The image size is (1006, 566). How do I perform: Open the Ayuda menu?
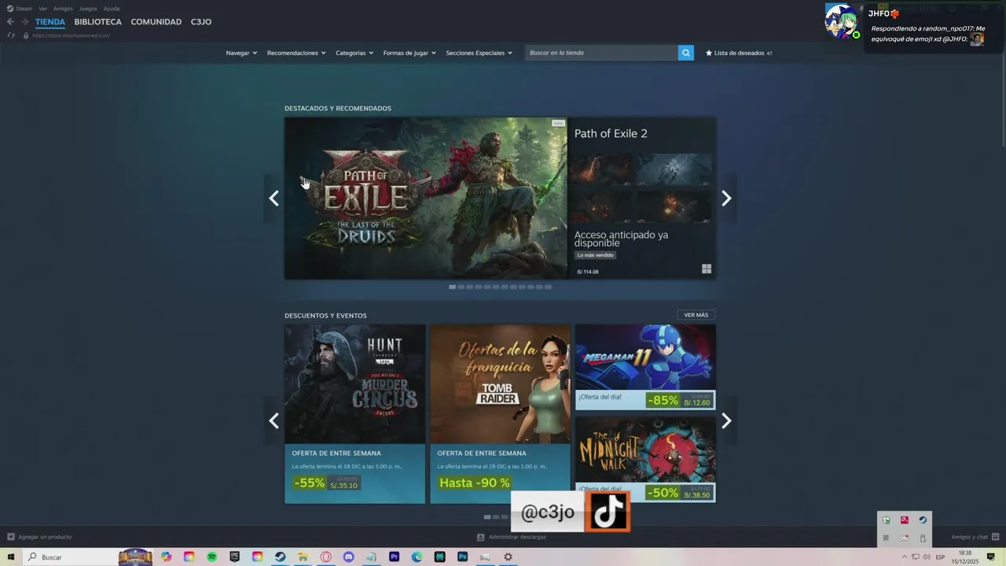(x=112, y=9)
